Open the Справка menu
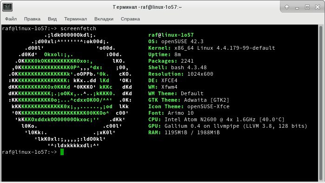The image size is (325, 183). coord(130,19)
